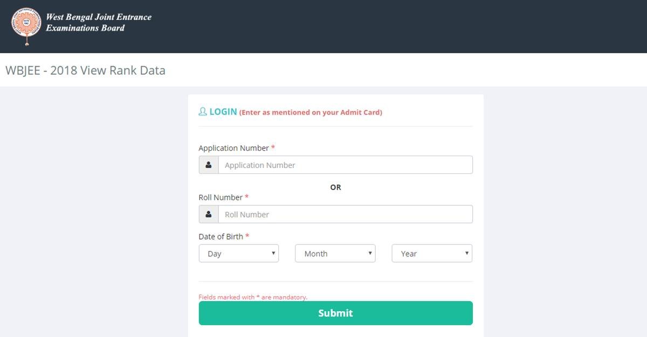Click the Roll Number field label
Image resolution: width=647 pixels, height=337 pixels.
pyautogui.click(x=221, y=198)
